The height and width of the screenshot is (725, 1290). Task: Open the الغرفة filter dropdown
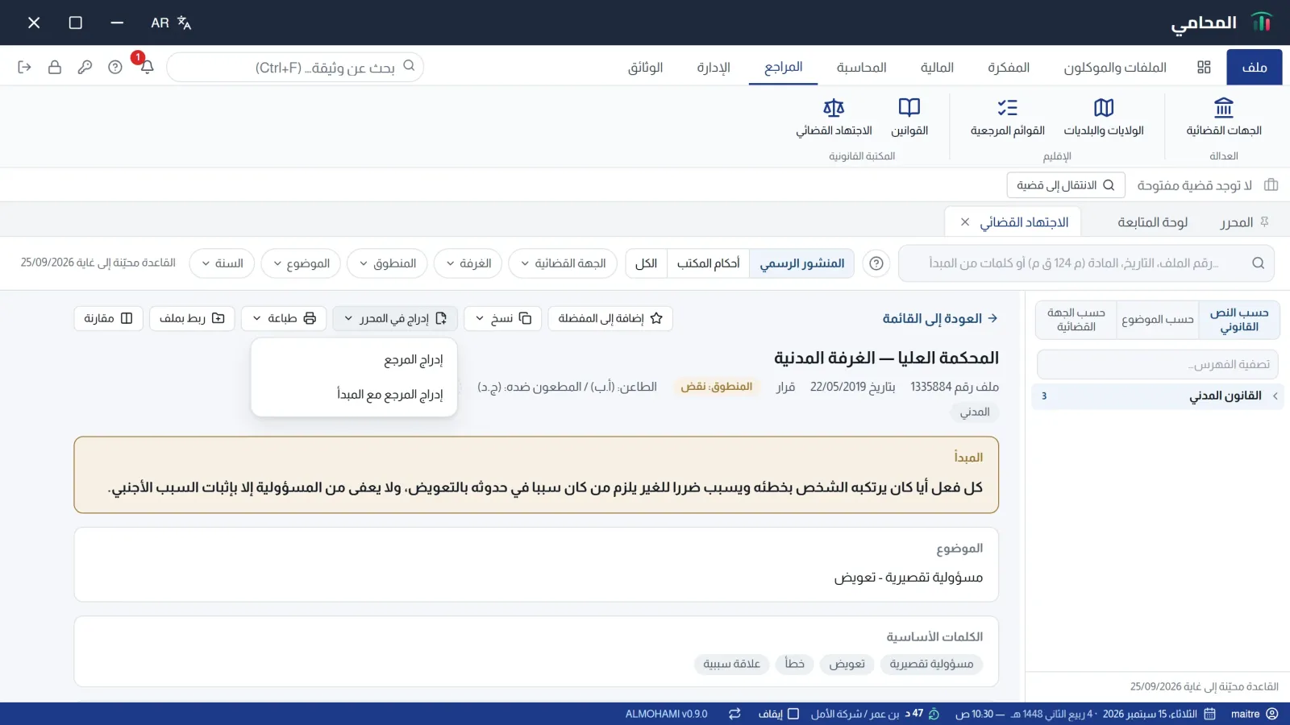(x=468, y=263)
